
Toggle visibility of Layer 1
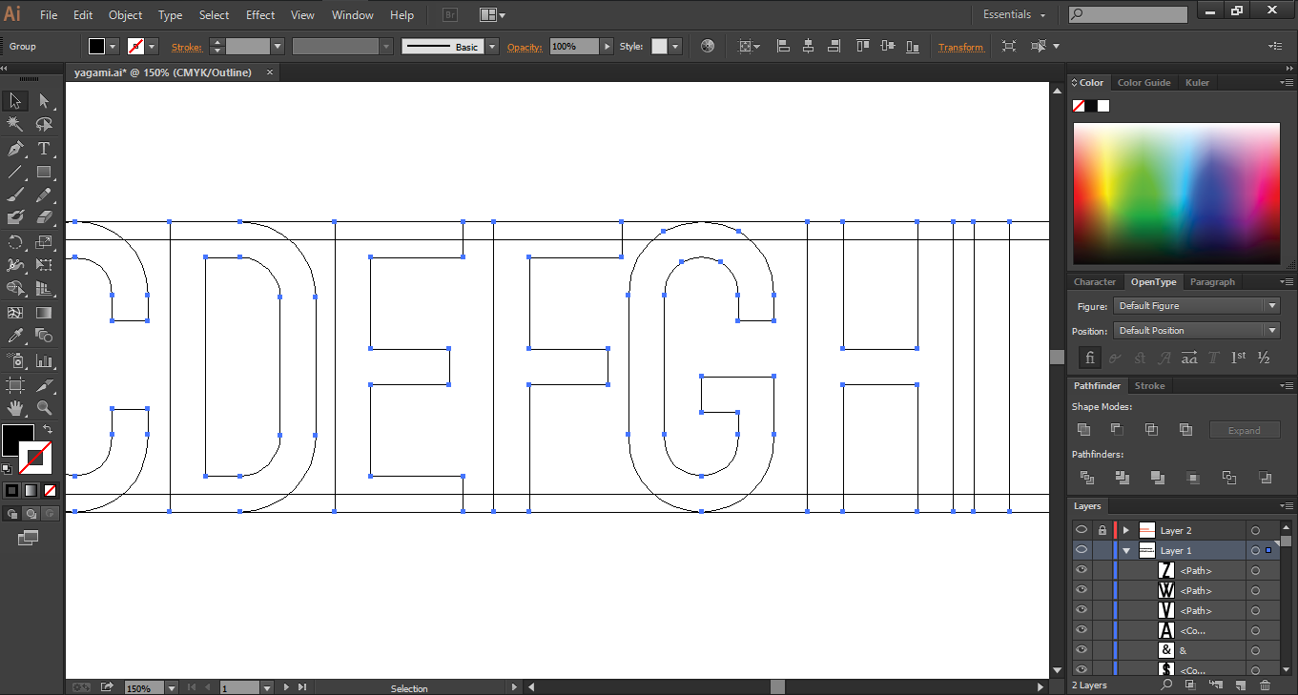(x=1081, y=550)
